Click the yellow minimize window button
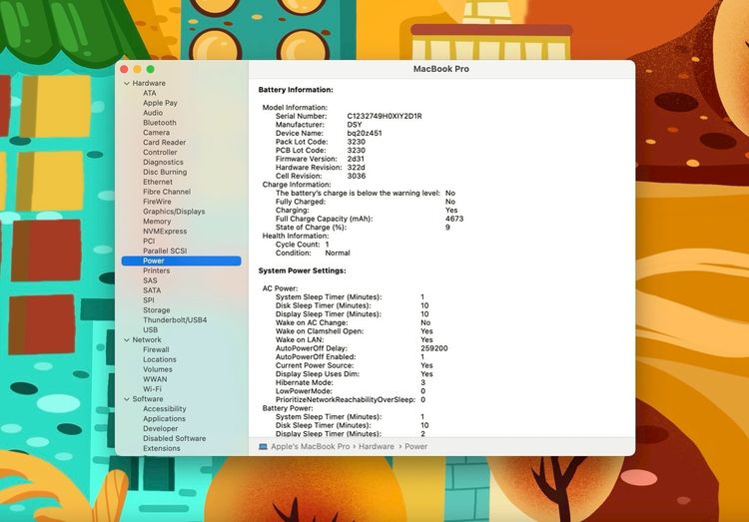 coord(137,69)
